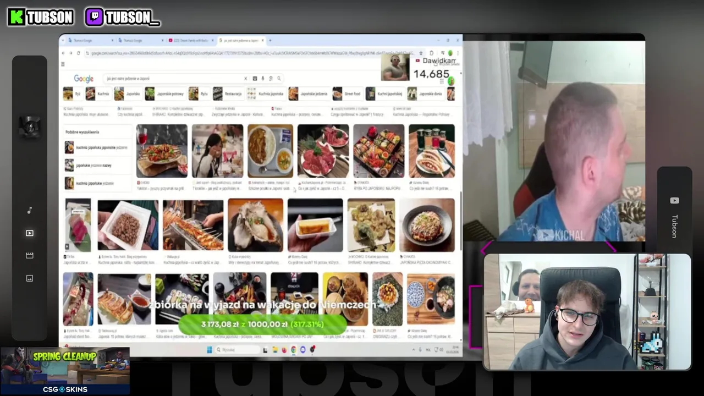Click the page vertical scrollbar
Screen dimensions: 704x396
click(x=460, y=220)
